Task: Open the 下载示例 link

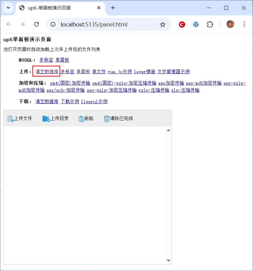Action: [70, 102]
